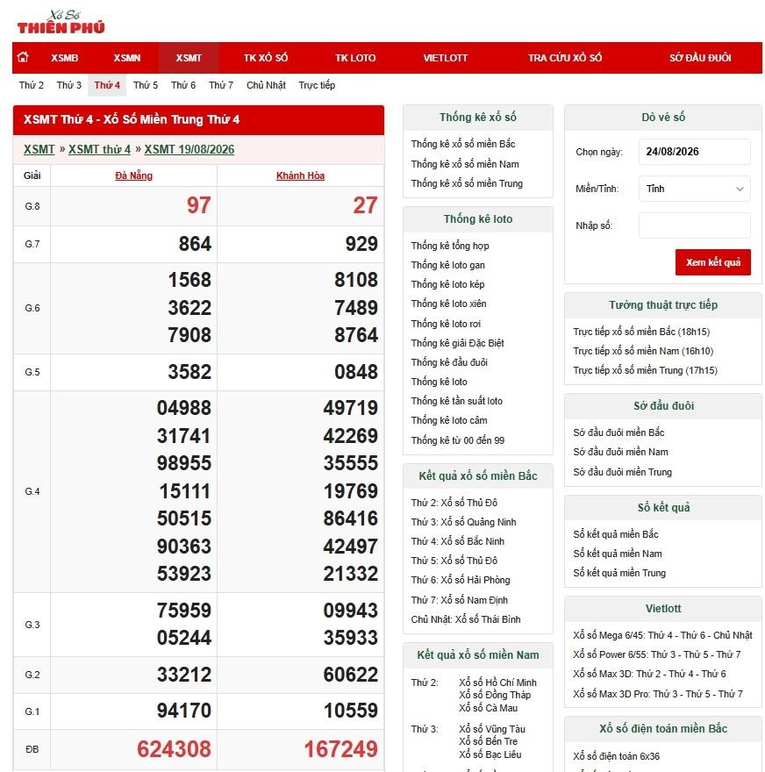Open the VIETLOTT menu item
The height and width of the screenshot is (772, 765).
tap(446, 58)
